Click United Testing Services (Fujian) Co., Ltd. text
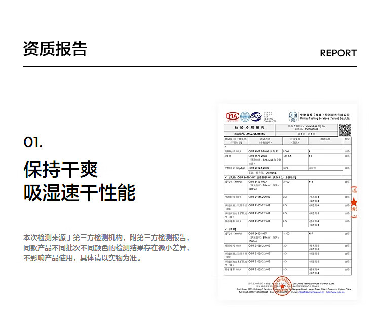Image resolution: width=380 pixels, height=318 pixels. (x=325, y=118)
